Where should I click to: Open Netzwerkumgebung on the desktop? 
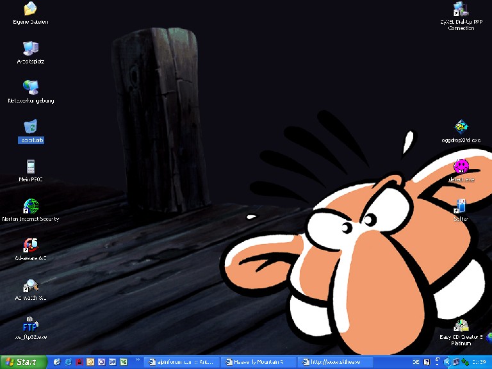coord(30,88)
